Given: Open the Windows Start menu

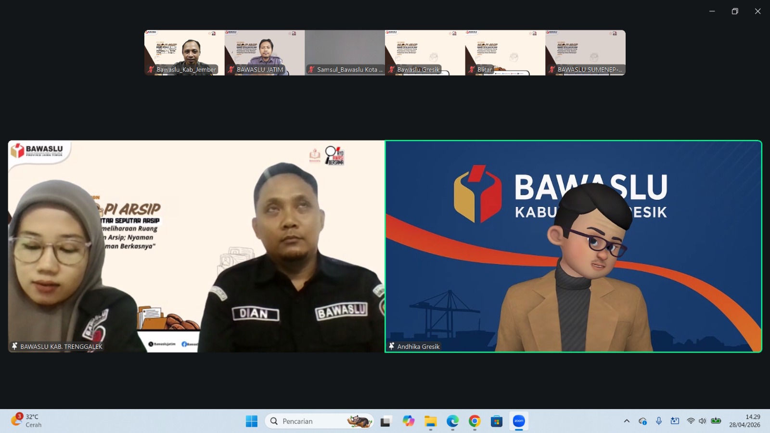Looking at the screenshot, I should (x=251, y=421).
